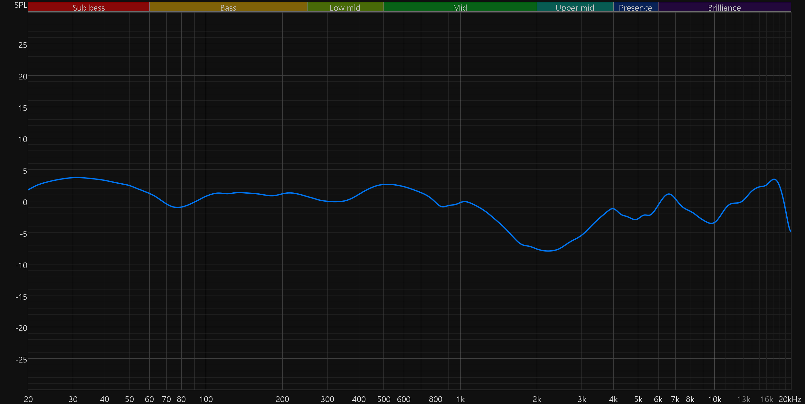Image resolution: width=805 pixels, height=404 pixels.
Task: Click the -25 dB level label
Action: click(21, 360)
